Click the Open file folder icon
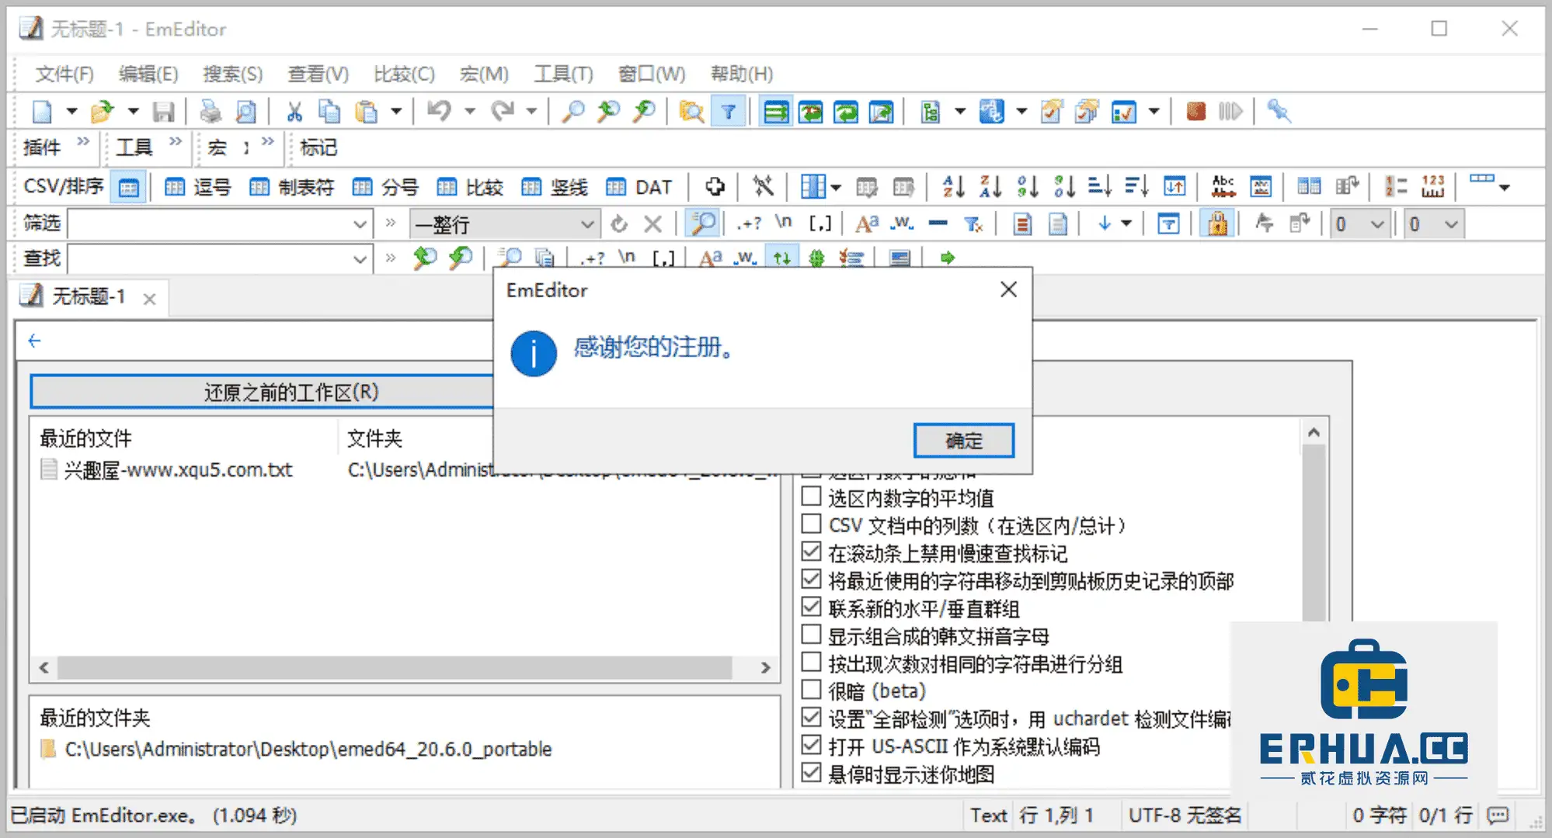This screenshot has width=1552, height=838. click(102, 112)
